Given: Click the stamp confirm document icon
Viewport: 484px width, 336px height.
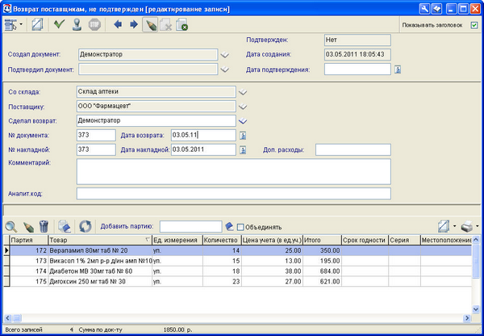Looking at the screenshot, I should [77, 24].
